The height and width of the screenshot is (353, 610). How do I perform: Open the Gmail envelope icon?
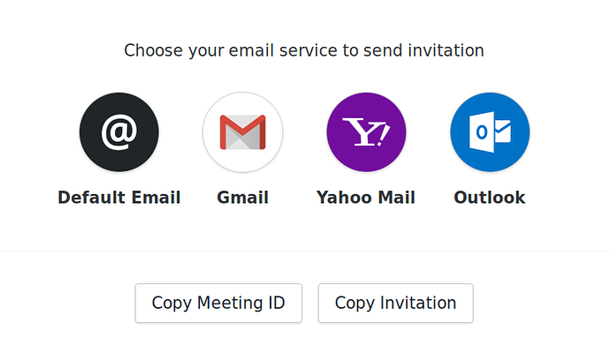tap(242, 132)
